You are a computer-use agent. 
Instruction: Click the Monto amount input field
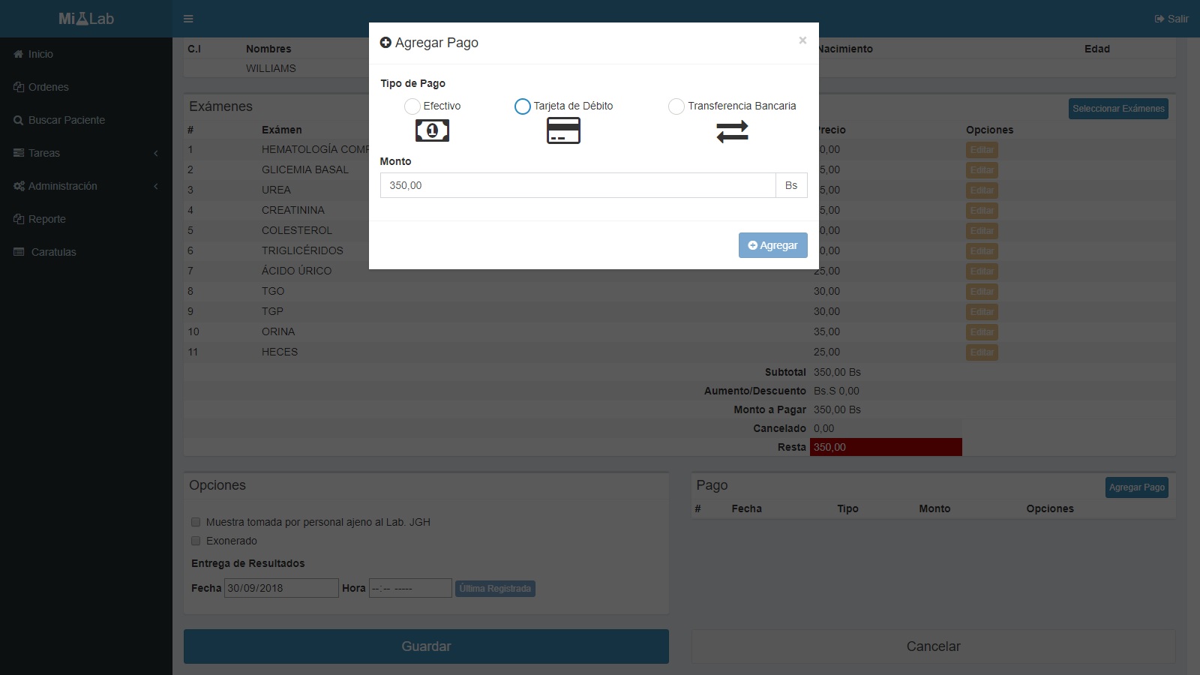[x=577, y=185]
